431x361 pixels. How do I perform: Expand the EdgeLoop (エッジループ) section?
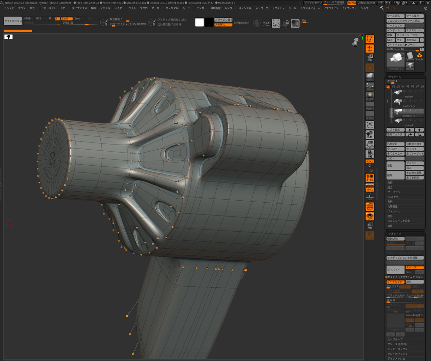coord(395,339)
